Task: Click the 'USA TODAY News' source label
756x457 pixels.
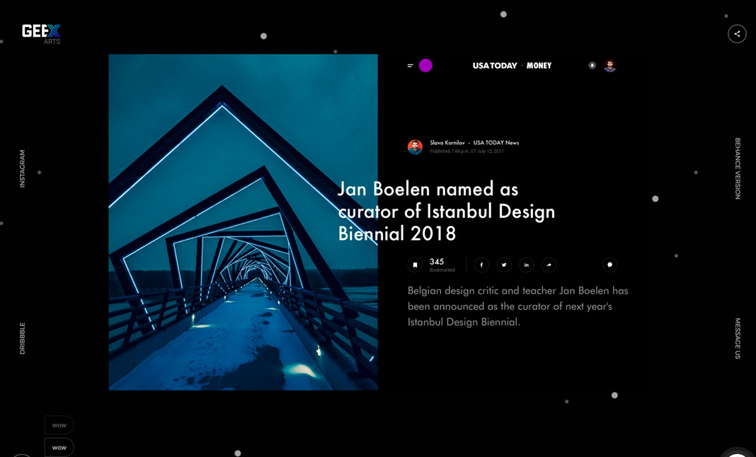Action: click(x=496, y=143)
